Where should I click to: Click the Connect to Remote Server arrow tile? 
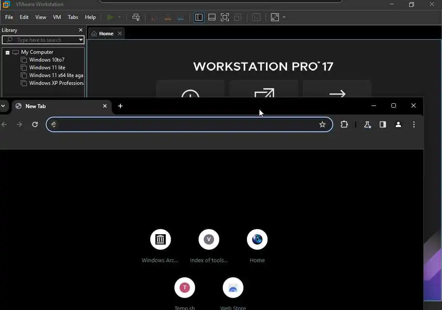(337, 89)
